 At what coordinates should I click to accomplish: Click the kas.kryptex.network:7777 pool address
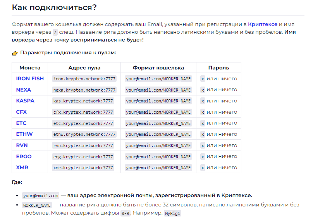coord(83,101)
